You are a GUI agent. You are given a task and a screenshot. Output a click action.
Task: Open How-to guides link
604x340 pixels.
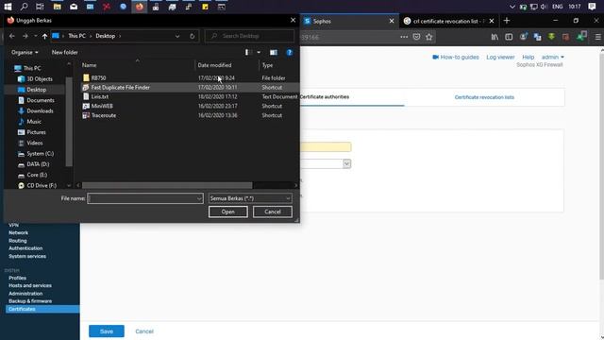456,57
